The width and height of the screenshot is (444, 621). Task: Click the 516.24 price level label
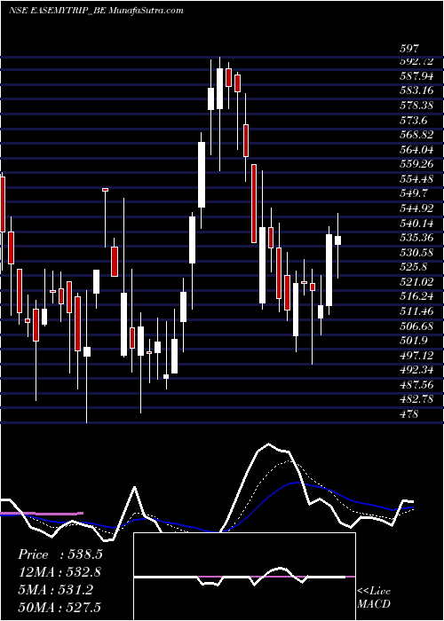click(x=416, y=296)
